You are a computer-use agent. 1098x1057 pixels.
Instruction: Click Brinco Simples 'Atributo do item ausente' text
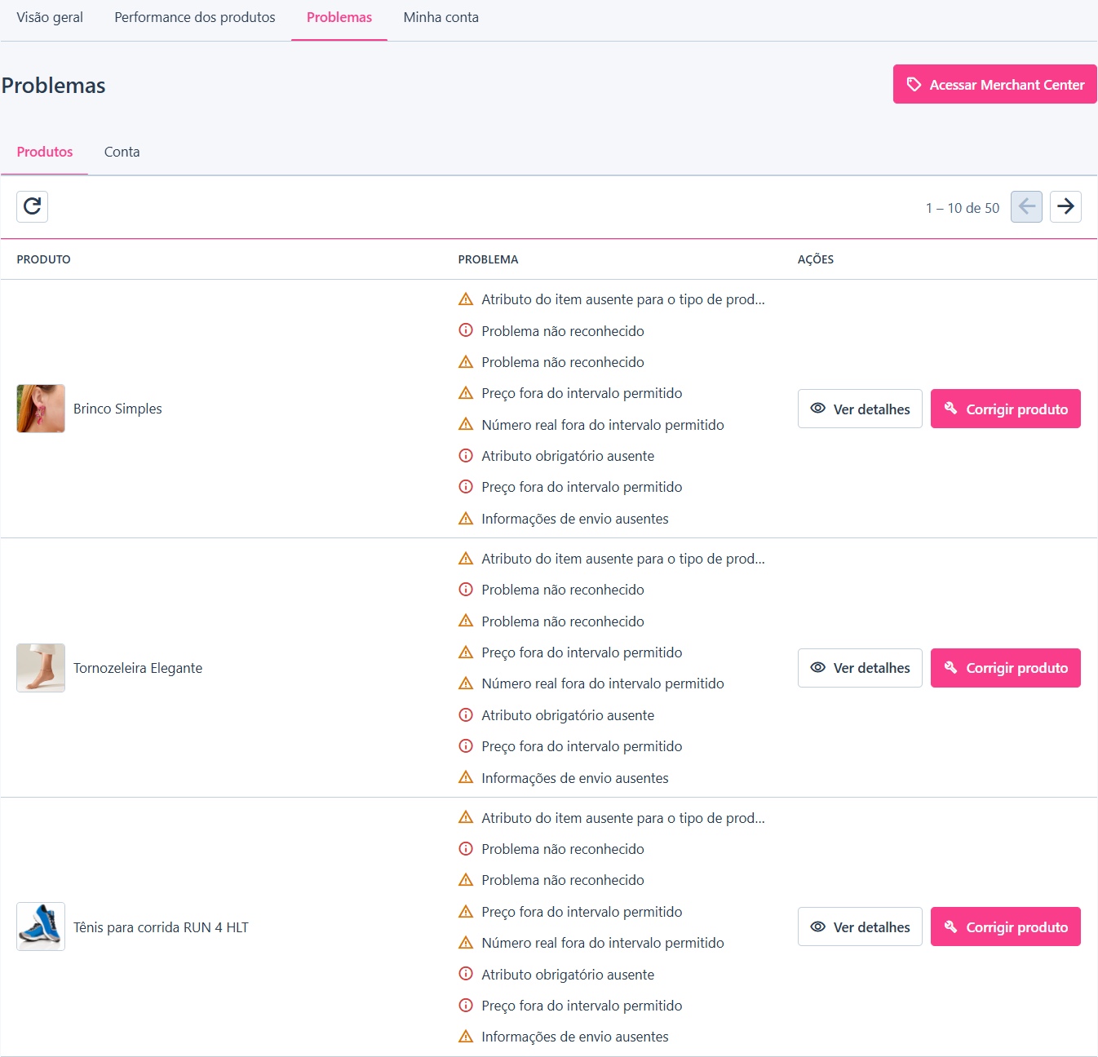(x=623, y=299)
